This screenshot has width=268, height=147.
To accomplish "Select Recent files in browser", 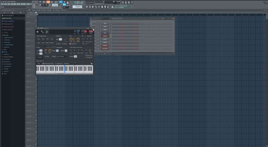I will (x=7, y=18).
